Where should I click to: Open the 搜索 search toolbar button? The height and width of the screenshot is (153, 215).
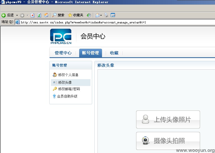(x=58, y=15)
